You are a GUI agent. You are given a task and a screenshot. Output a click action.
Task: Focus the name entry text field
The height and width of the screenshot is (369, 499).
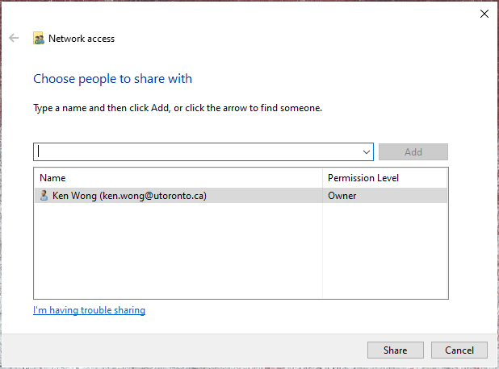click(x=197, y=151)
